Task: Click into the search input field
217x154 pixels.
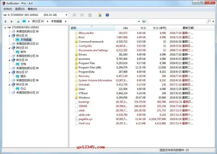Action: point(177,21)
